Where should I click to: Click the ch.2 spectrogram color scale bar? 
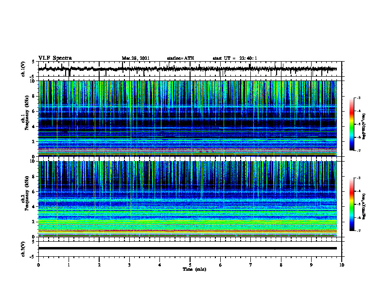coord(352,204)
